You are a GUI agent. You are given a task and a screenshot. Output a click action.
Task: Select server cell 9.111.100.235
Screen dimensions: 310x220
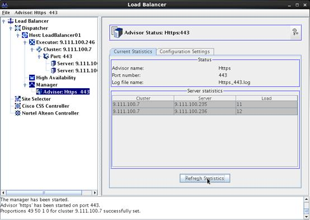coord(205,104)
